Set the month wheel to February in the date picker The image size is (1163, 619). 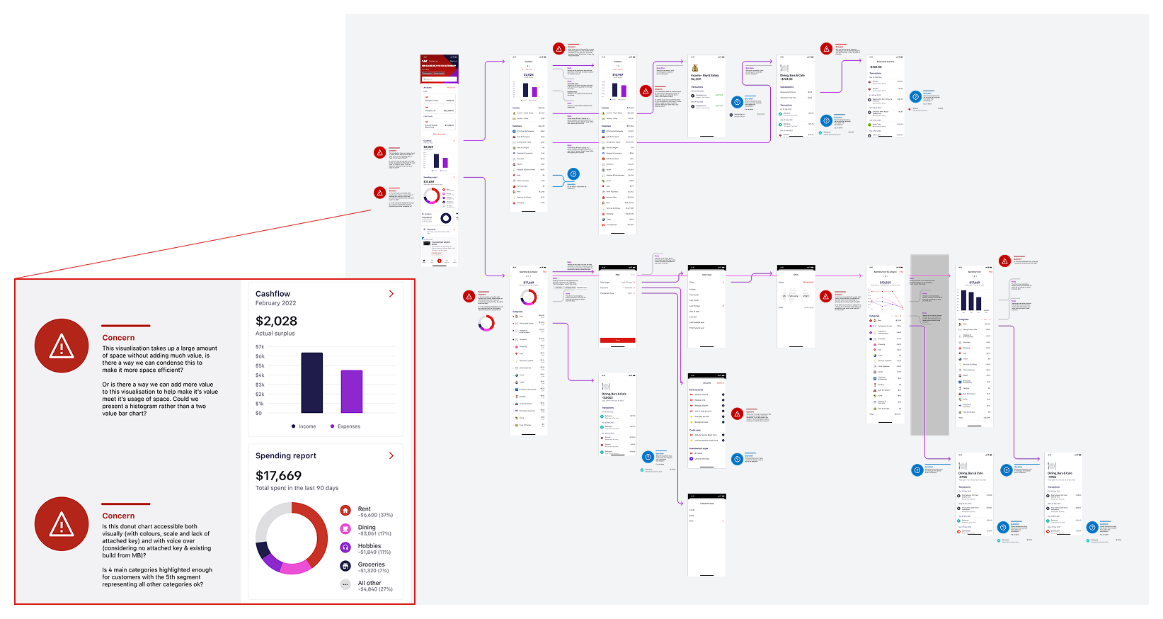(x=793, y=296)
